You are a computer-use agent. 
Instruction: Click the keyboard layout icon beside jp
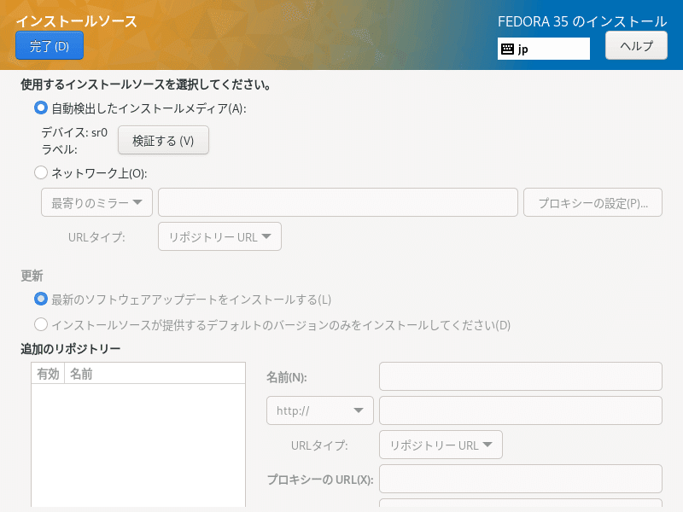[507, 49]
